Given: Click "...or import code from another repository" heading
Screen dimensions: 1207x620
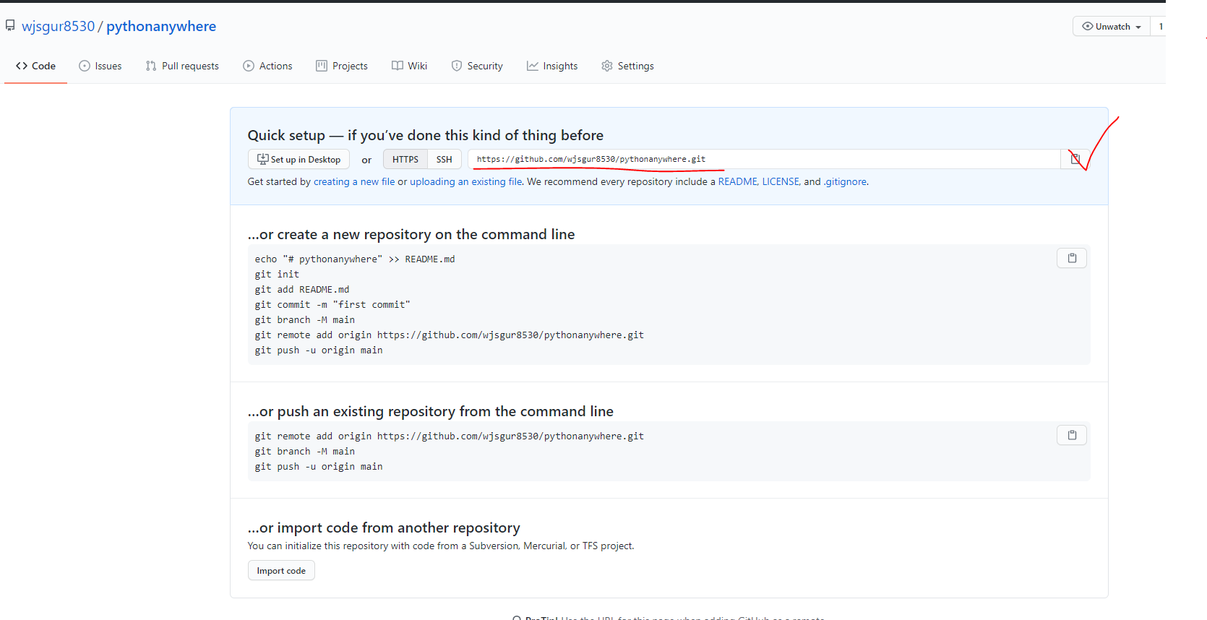Looking at the screenshot, I should (x=384, y=528).
